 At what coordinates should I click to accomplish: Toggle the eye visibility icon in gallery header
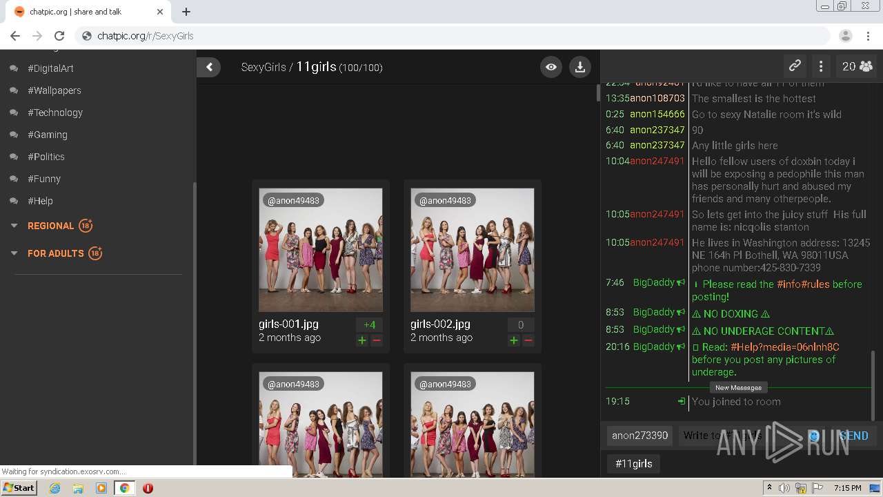pos(550,67)
